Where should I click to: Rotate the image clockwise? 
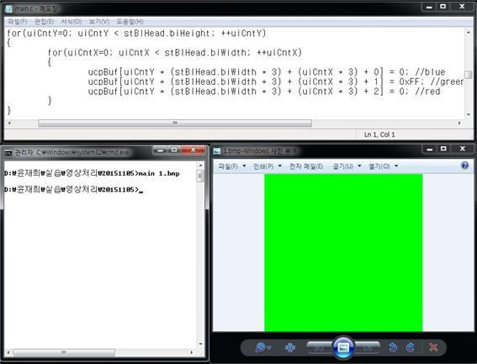(410, 347)
